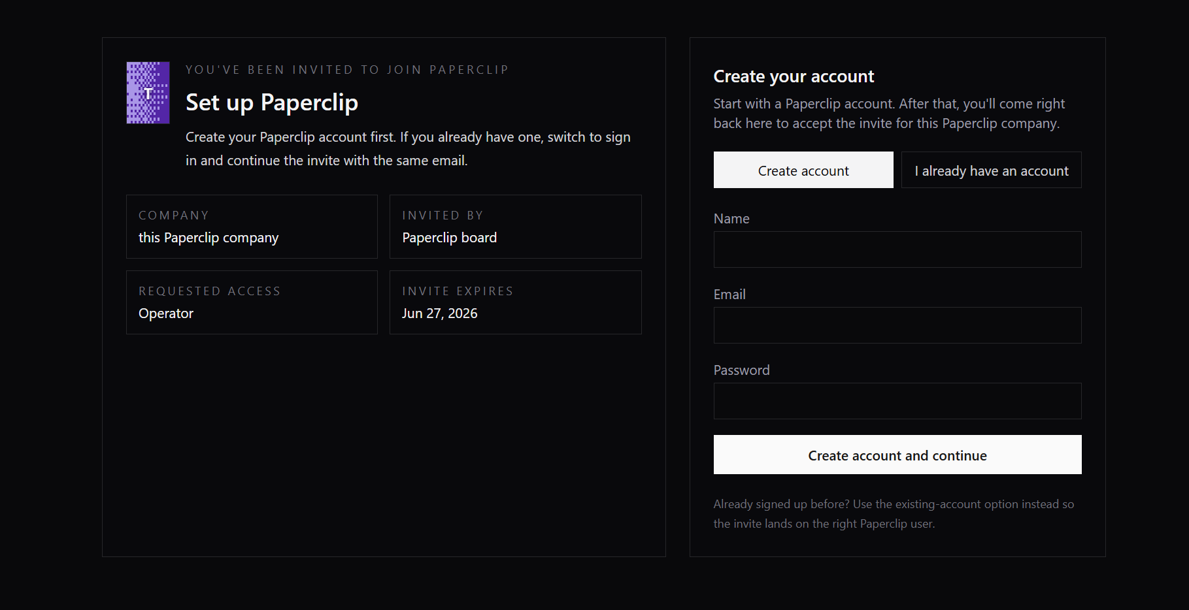Select 'this Paperclip company' value text

click(x=209, y=238)
